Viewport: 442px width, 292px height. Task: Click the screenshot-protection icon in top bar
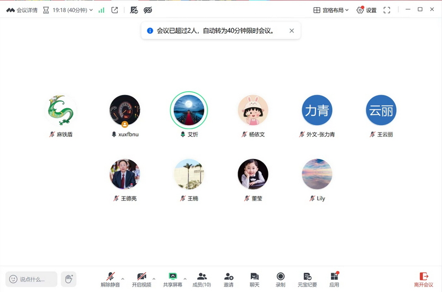pyautogui.click(x=134, y=10)
